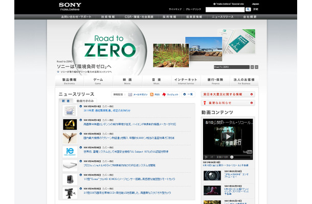
Task: Select the 銀行・保険 Finance category
Action: click(215, 81)
